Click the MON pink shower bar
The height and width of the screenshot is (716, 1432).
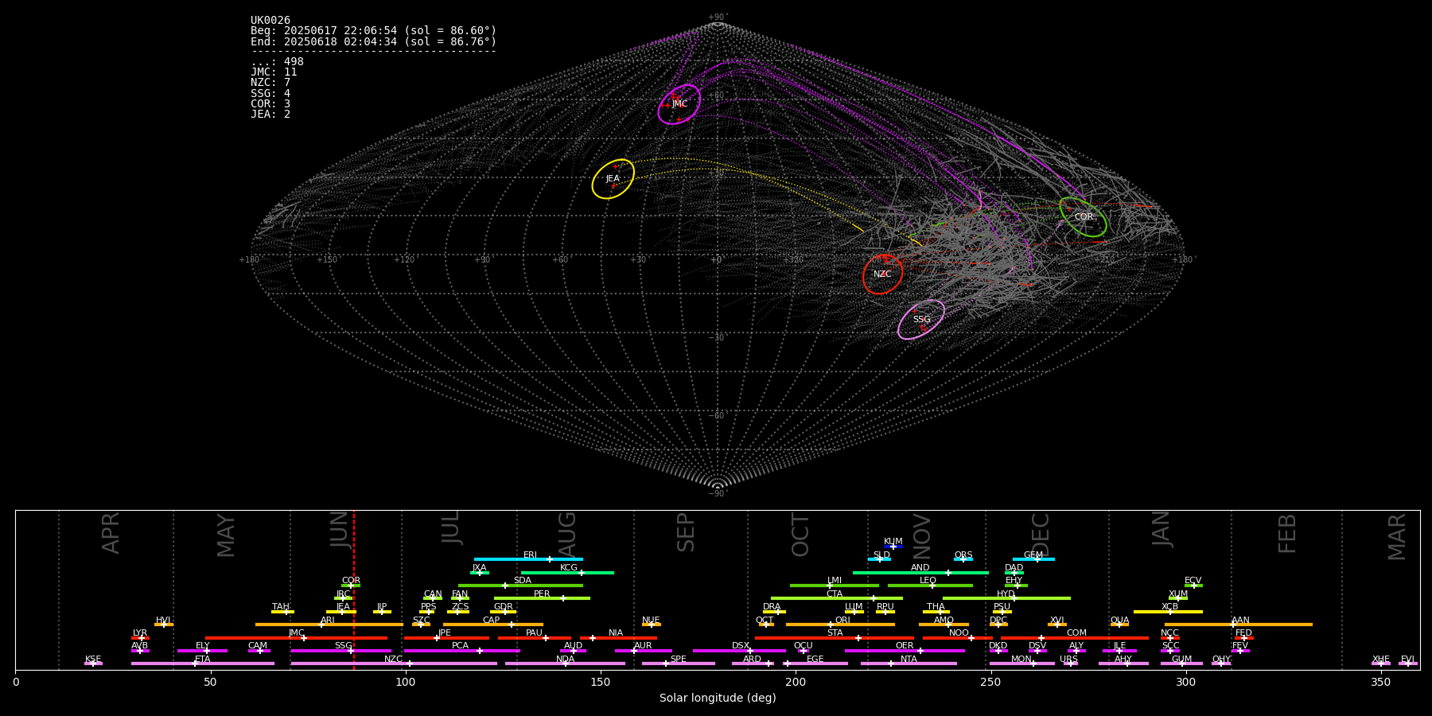coord(1021,663)
